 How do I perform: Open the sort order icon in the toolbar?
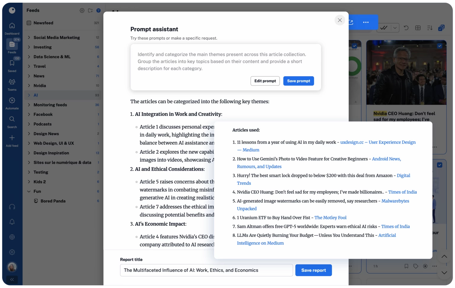[430, 27]
